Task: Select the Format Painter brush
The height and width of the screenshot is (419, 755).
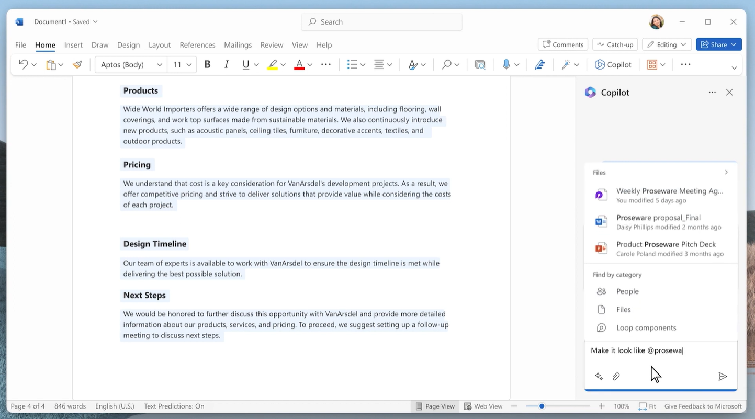Action: pyautogui.click(x=77, y=64)
